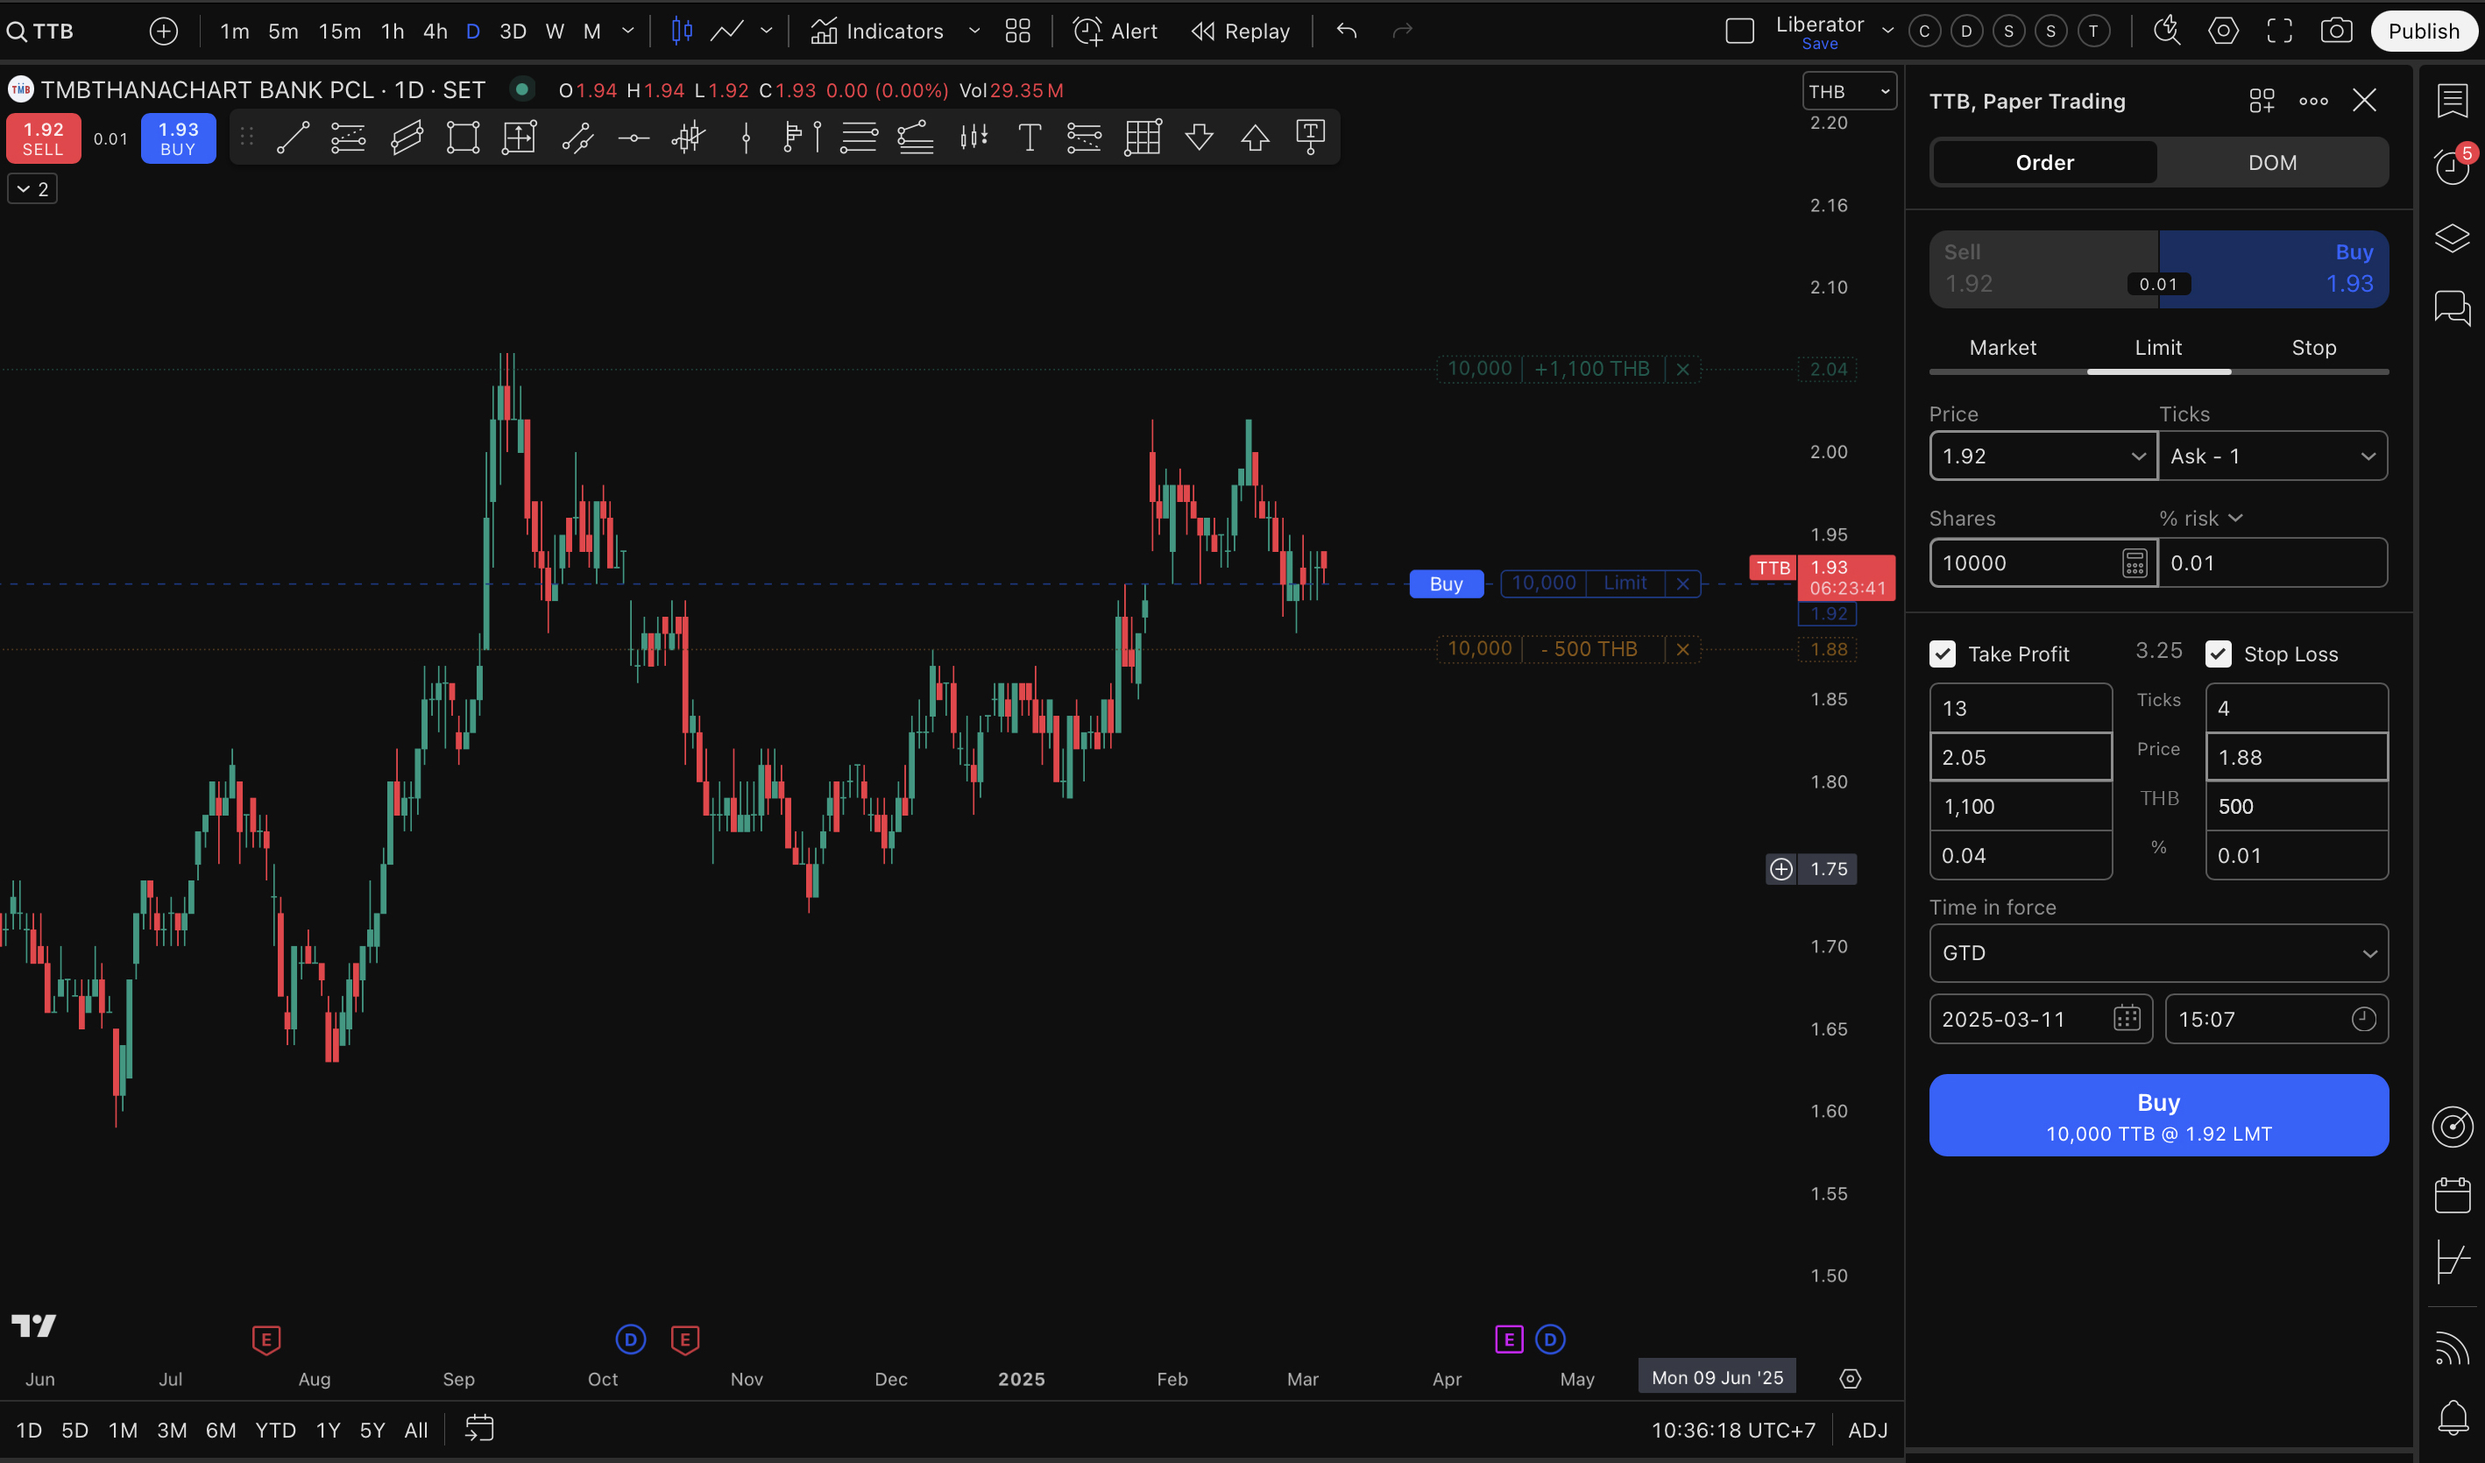Toggle the D button in top bar

[x=1966, y=32]
